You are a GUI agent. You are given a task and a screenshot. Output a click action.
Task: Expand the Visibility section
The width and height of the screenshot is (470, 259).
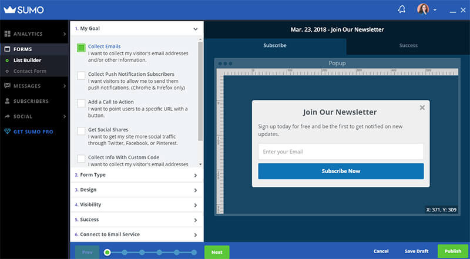click(137, 205)
